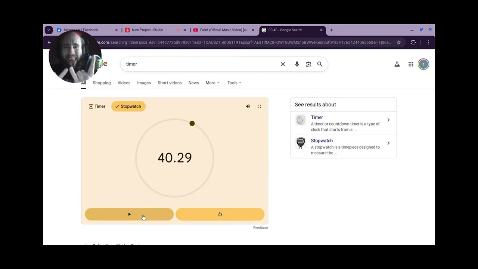Viewport: 478px width, 269px height.
Task: Search by voice microphone icon
Action: [297, 64]
